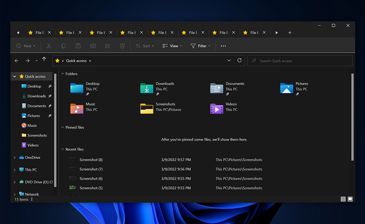Open the View dropdown menu
The image size is (365, 224).
pyautogui.click(x=172, y=46)
